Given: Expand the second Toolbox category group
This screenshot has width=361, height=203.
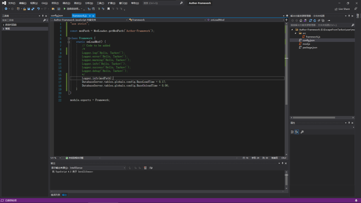Looking at the screenshot, I should (4, 29).
